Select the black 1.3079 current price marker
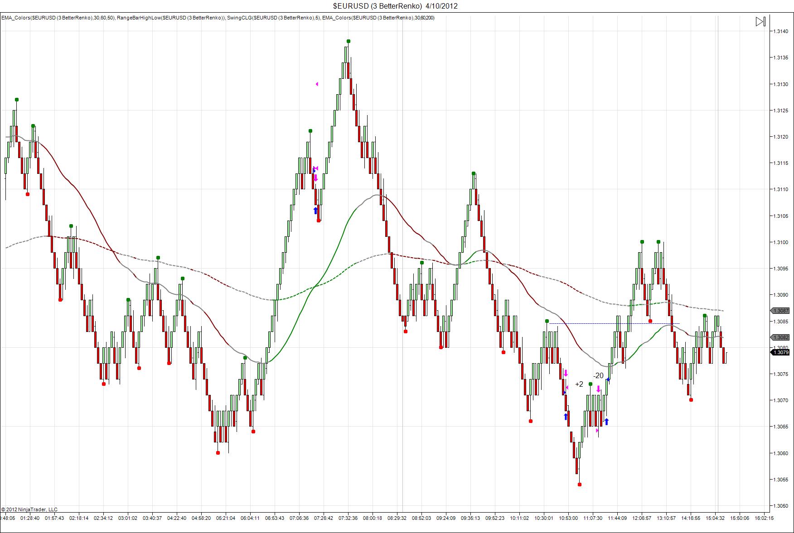The height and width of the screenshot is (533, 794). click(x=780, y=352)
